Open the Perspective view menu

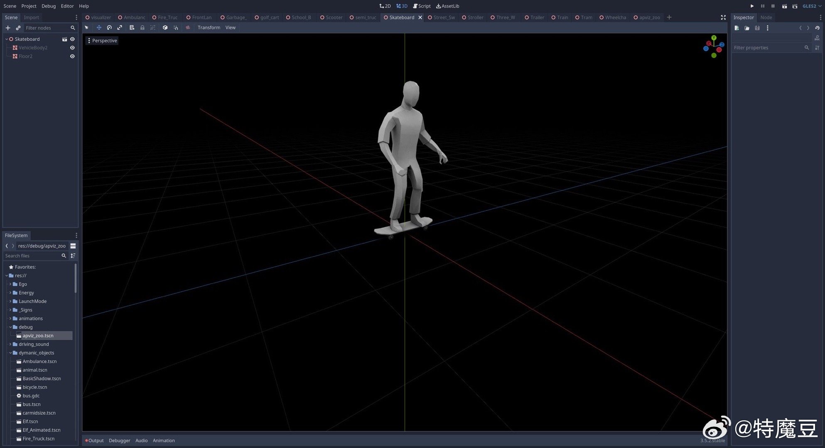[x=102, y=41]
